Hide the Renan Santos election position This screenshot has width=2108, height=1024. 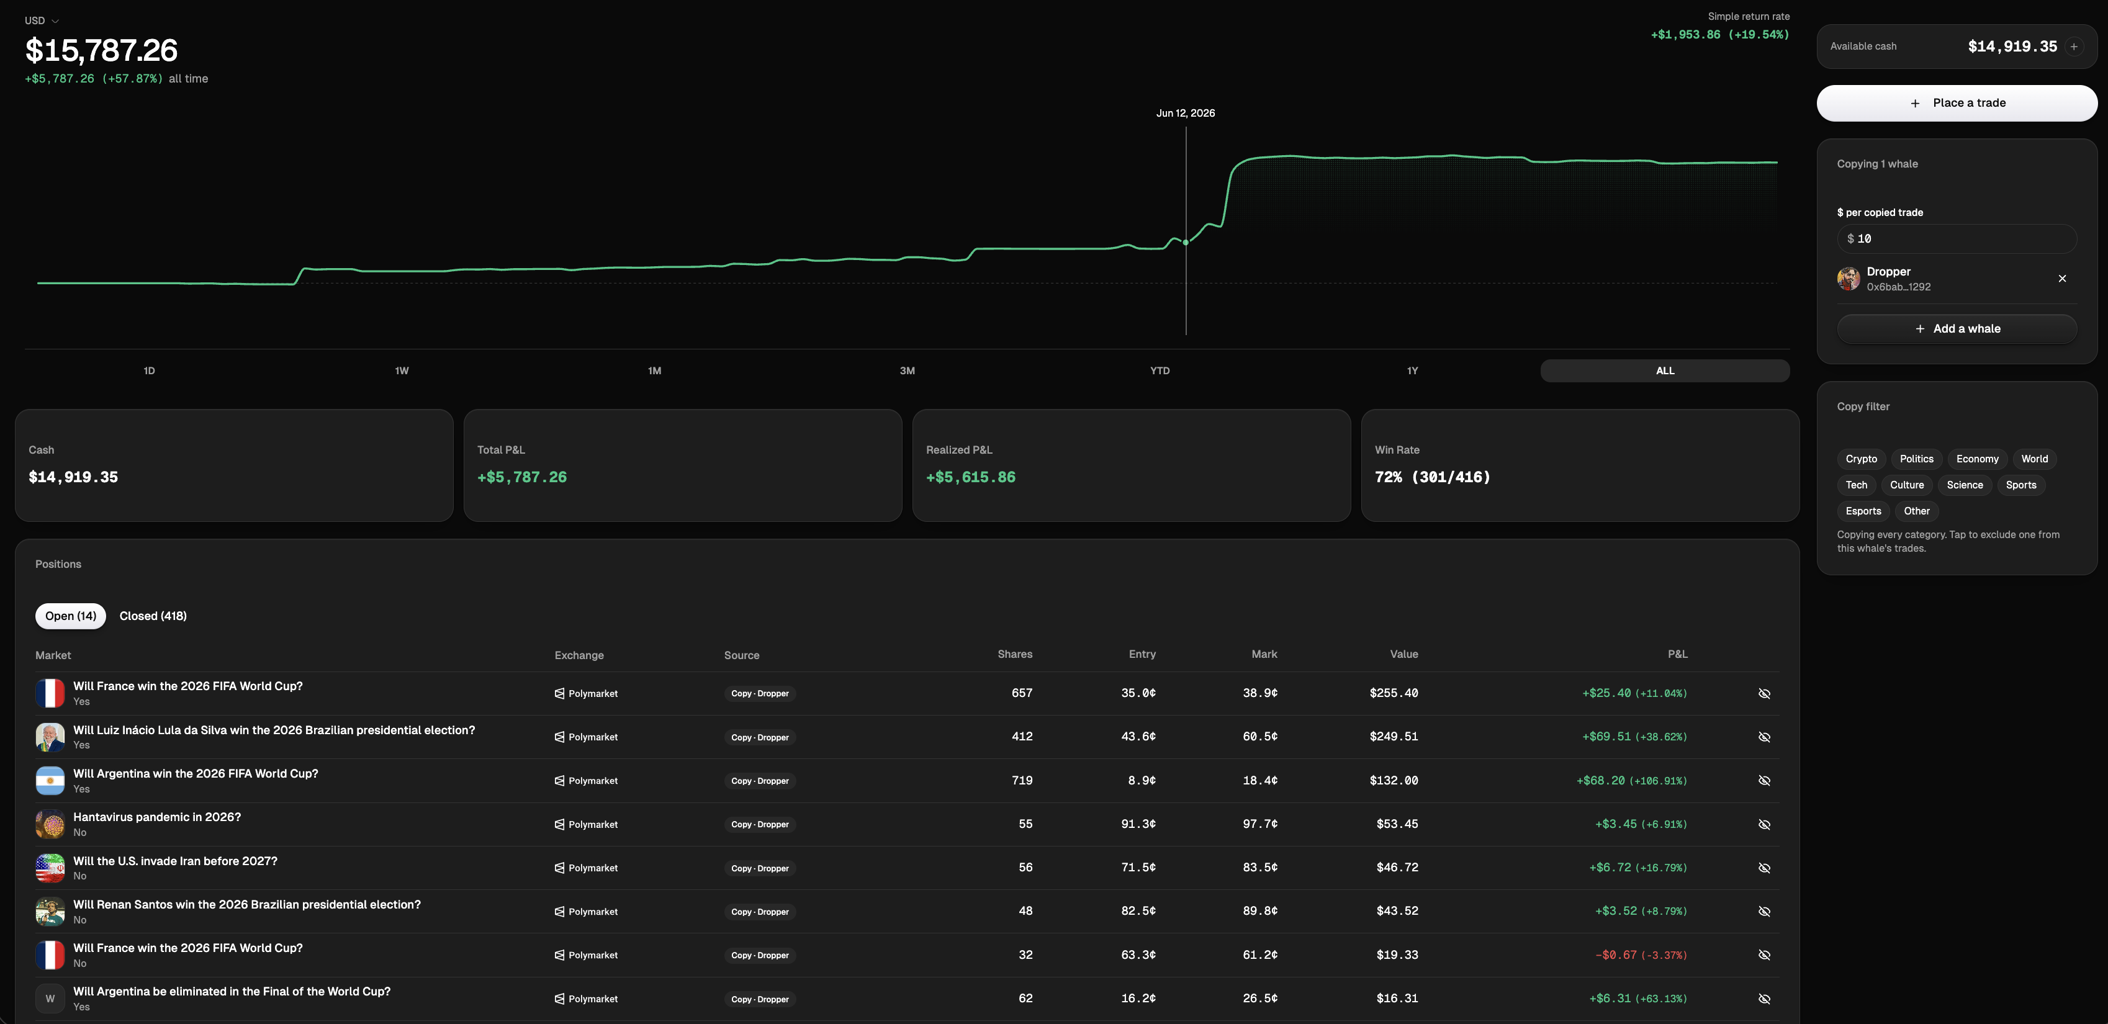coord(1764,911)
